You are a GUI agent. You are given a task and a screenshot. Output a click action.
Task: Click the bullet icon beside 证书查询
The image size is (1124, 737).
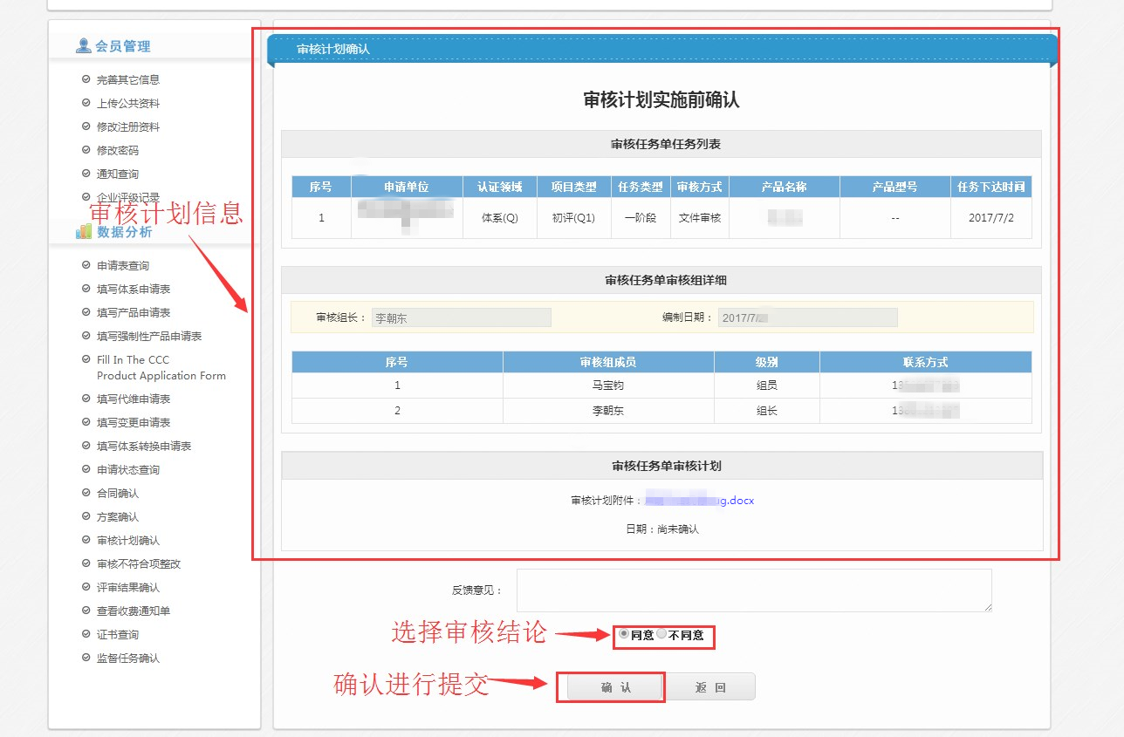pos(86,634)
